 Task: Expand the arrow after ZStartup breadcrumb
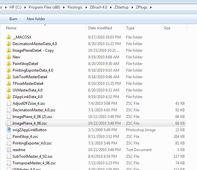(132, 8)
